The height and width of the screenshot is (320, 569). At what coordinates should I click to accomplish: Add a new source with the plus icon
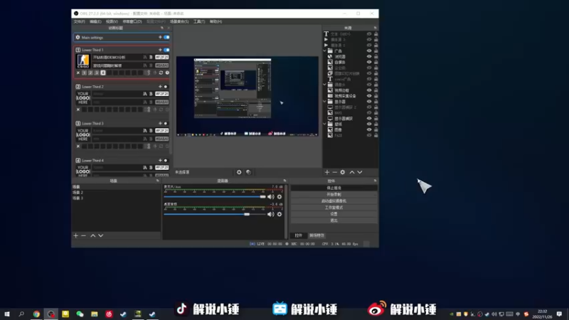(327, 172)
